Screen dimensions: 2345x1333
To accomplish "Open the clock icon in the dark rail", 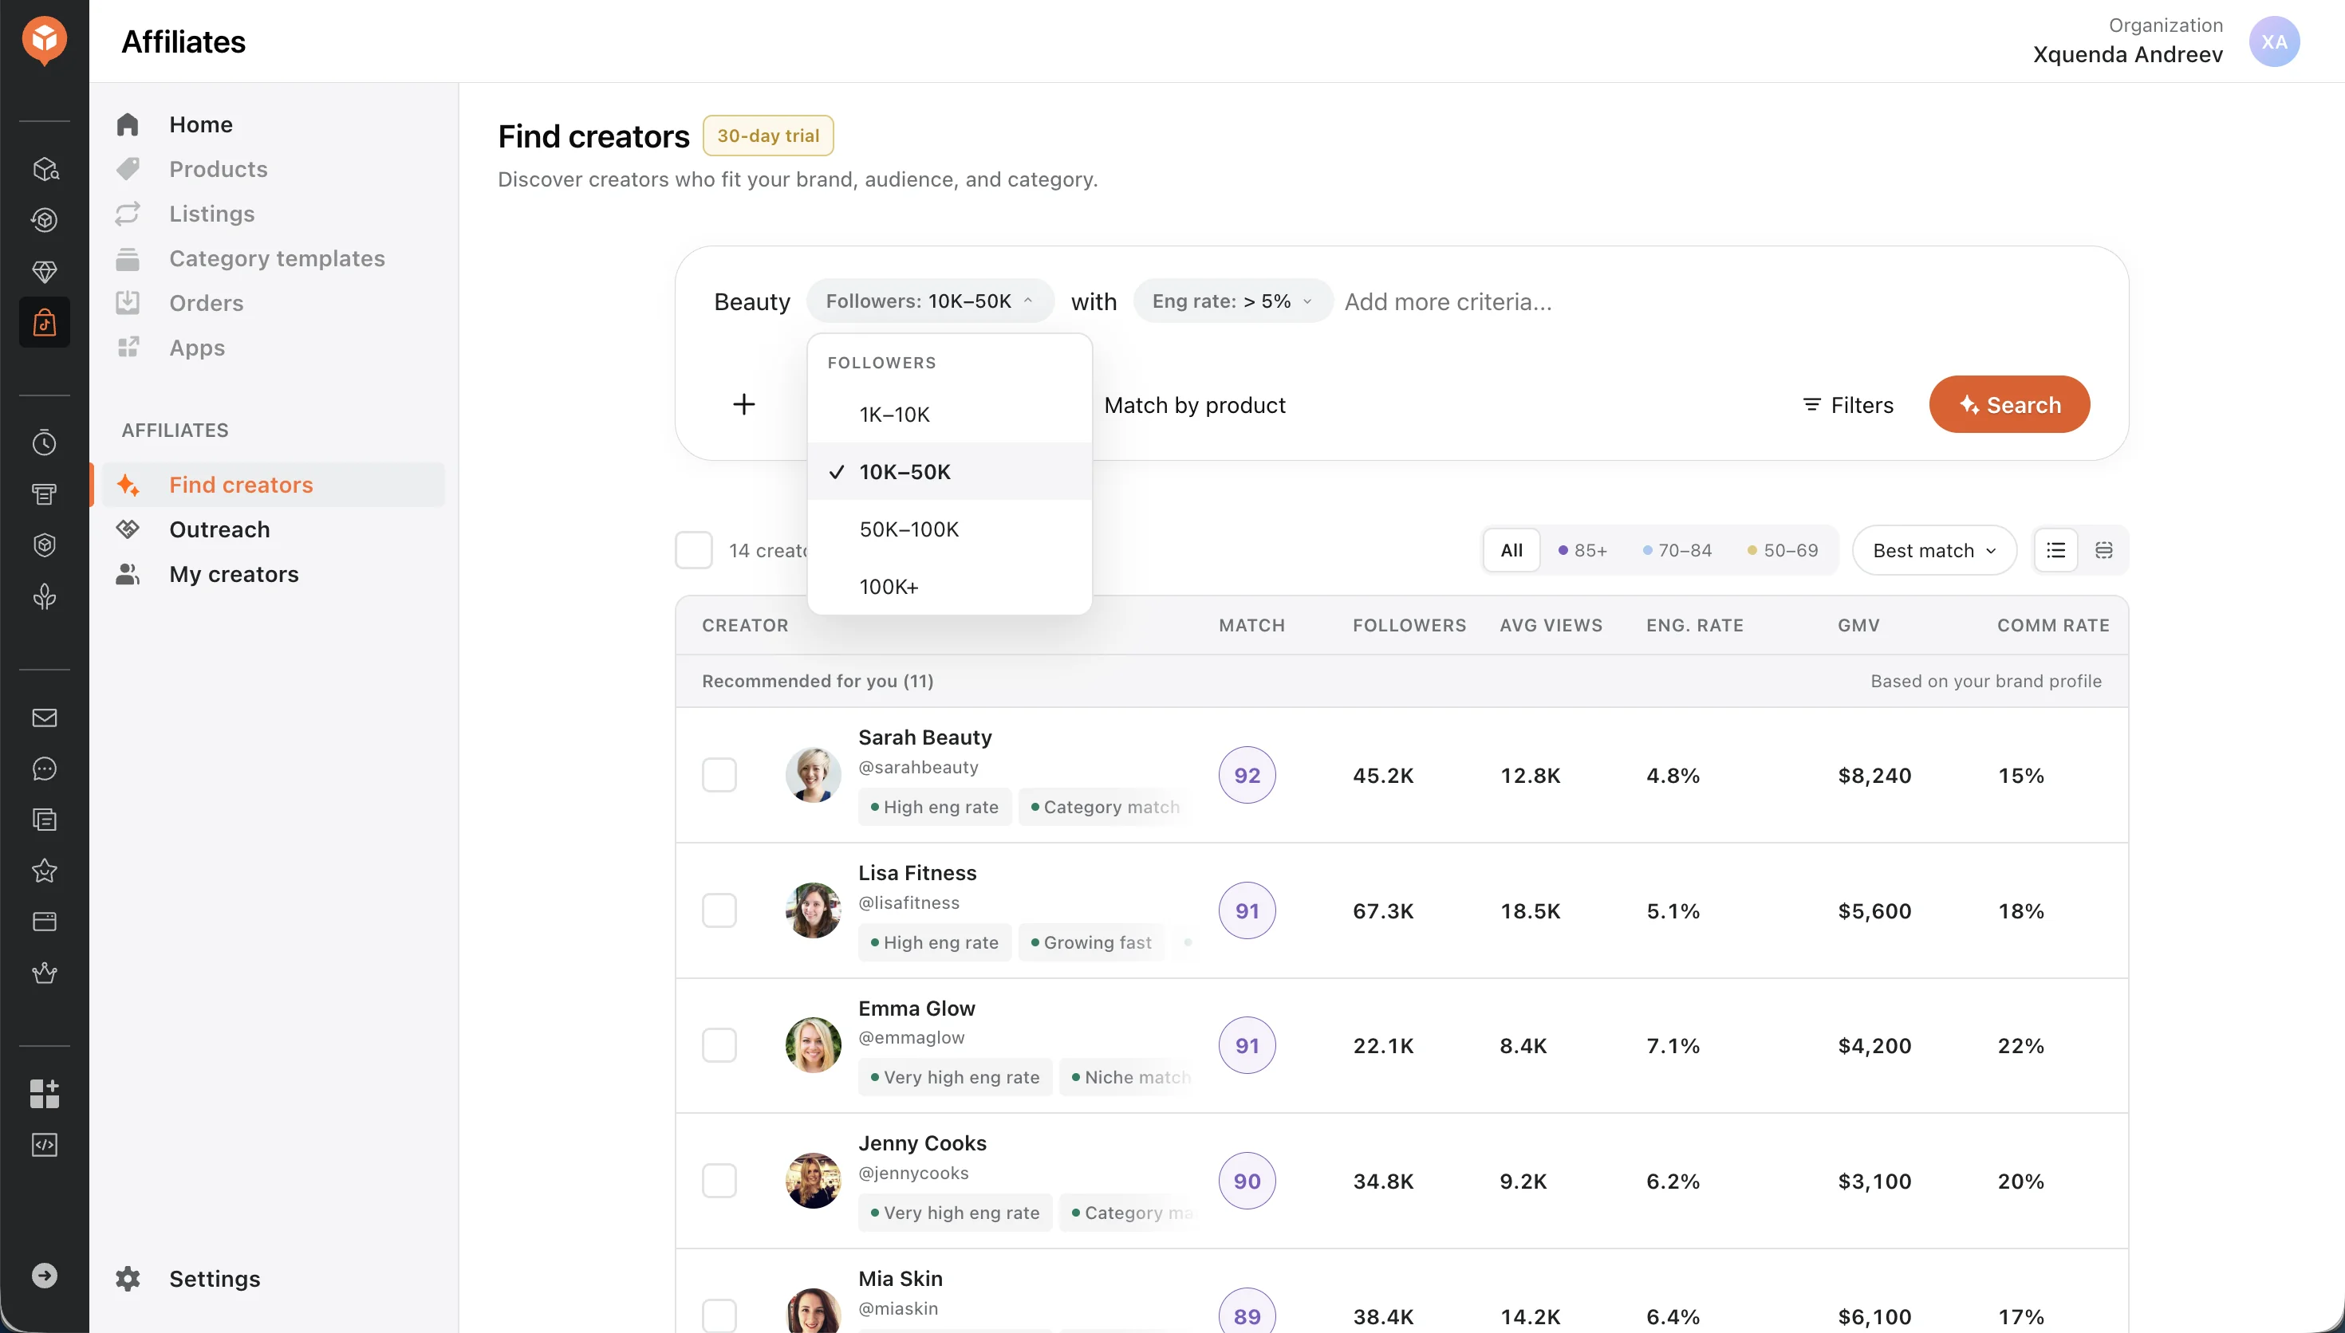I will [44, 443].
